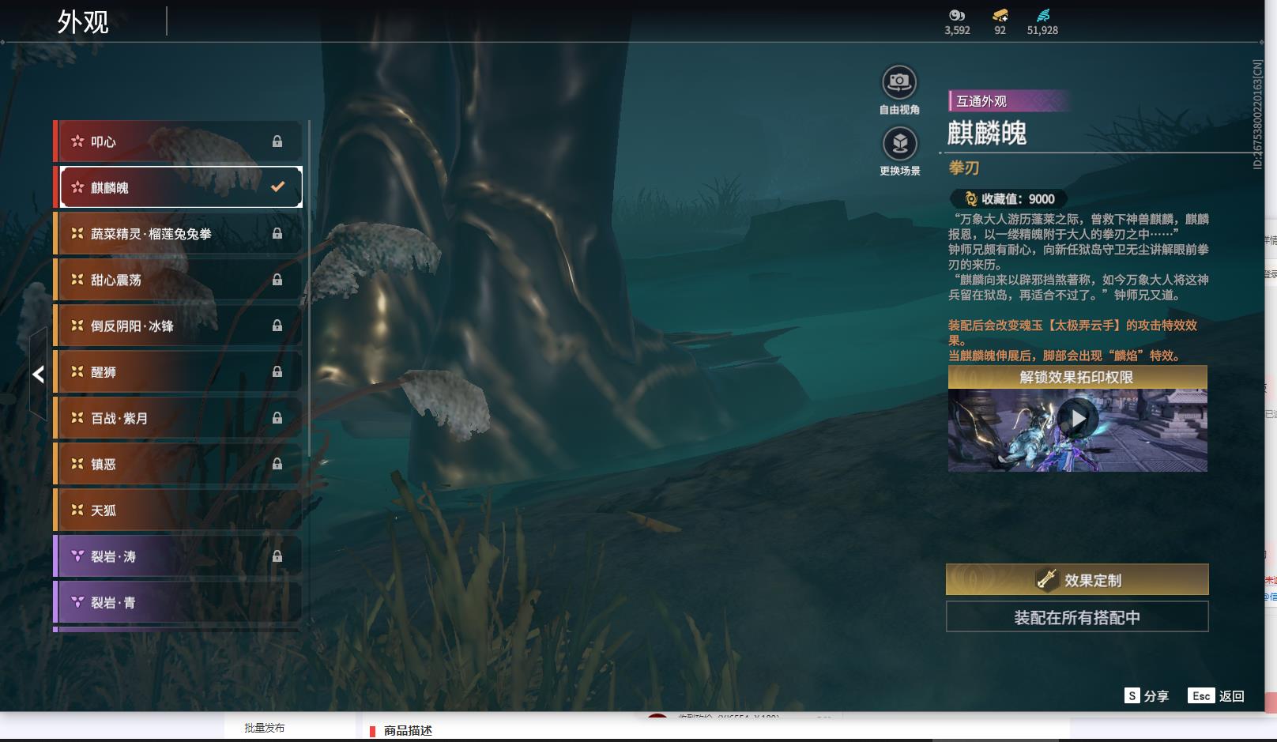Click the free camera view icon
This screenshot has height=742, width=1277.
click(x=898, y=82)
